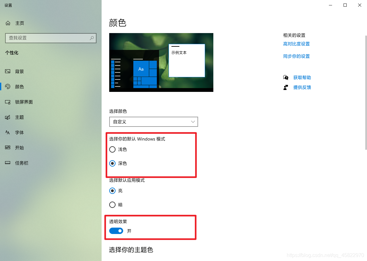Screen dimensions: 367x261
Task: Click into the 查找设置 search field
Action: click(x=50, y=38)
